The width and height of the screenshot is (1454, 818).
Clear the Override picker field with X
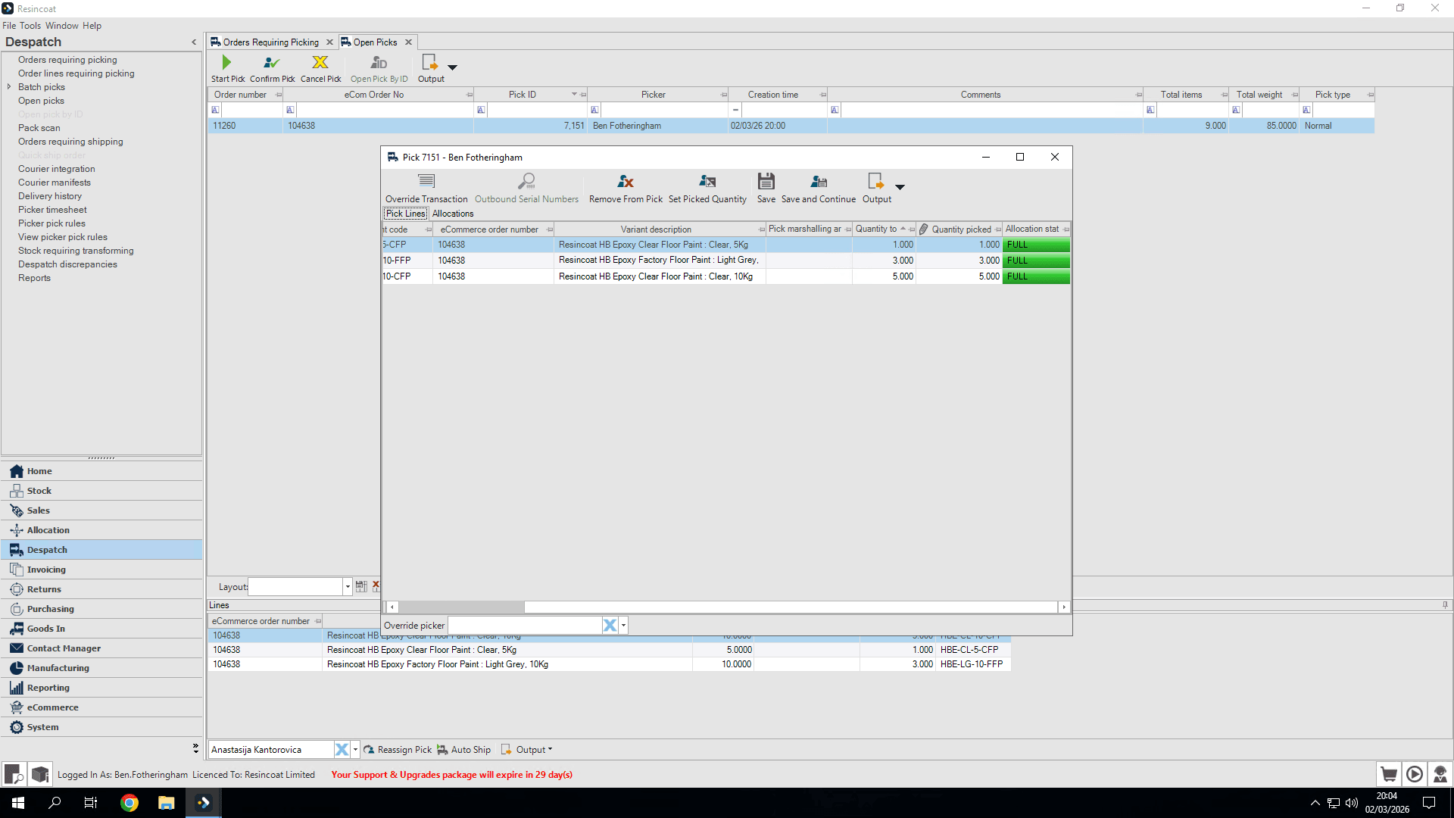[x=610, y=626]
